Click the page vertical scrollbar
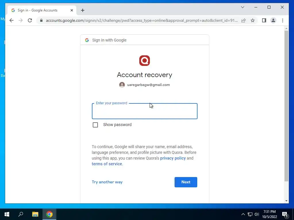This screenshot has height=220, width=294. tap(286, 106)
